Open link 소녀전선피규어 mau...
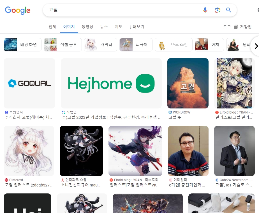The width and height of the screenshot is (259, 213). click(81, 185)
